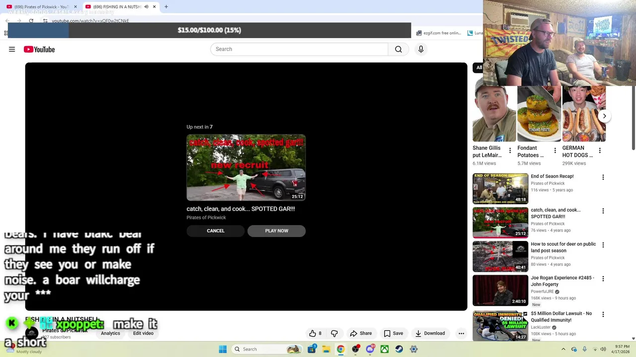Screen dimensions: 636x357
Task: Share the video
Action: (x=361, y=333)
